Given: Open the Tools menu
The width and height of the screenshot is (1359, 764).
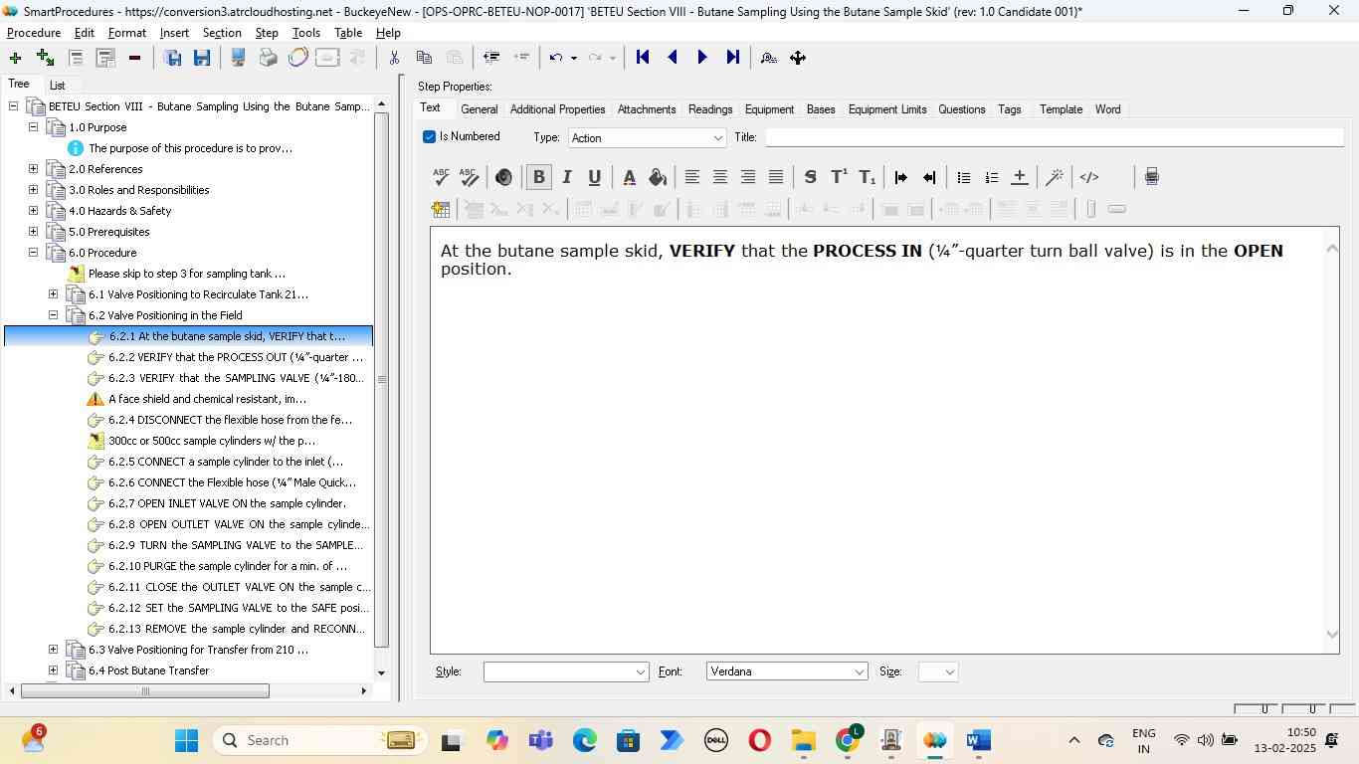Looking at the screenshot, I should tap(305, 33).
